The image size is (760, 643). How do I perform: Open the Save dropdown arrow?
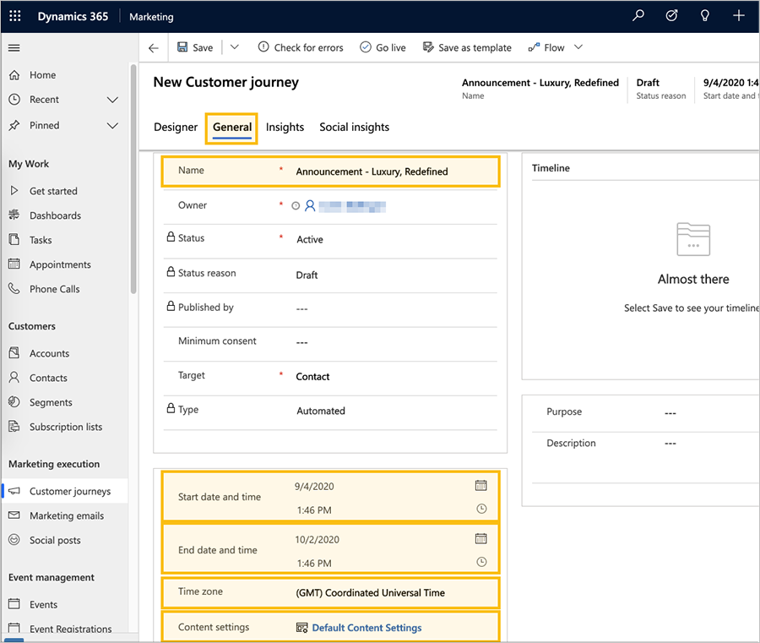pos(235,47)
